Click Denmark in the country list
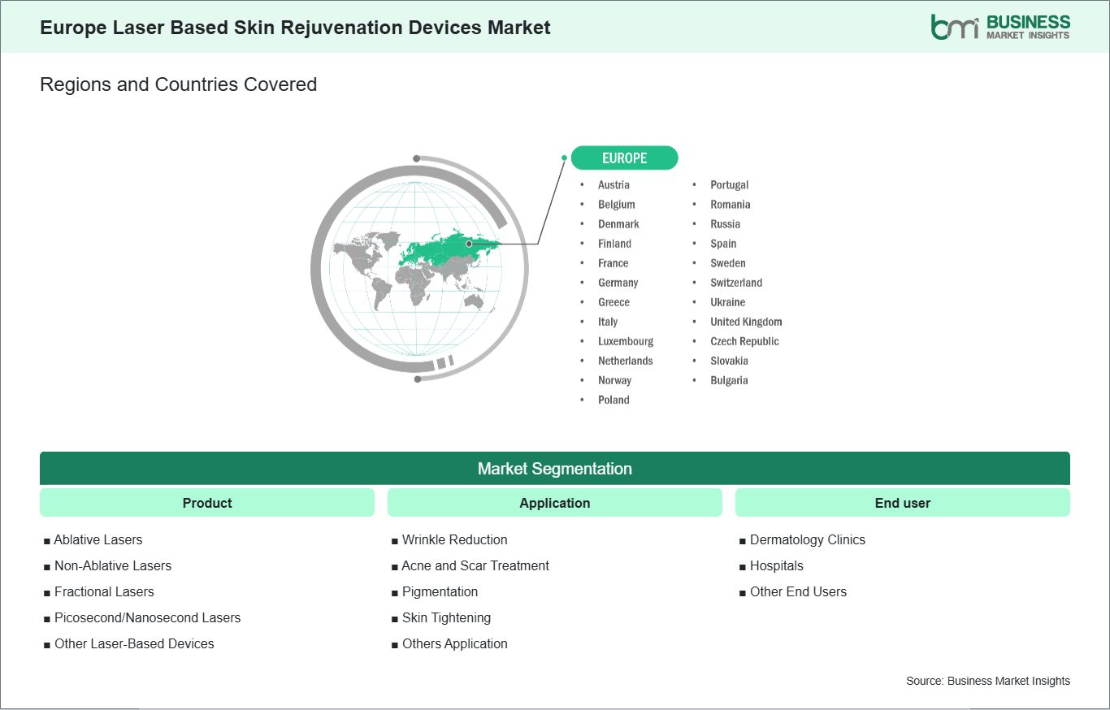The height and width of the screenshot is (710, 1110). (x=618, y=224)
